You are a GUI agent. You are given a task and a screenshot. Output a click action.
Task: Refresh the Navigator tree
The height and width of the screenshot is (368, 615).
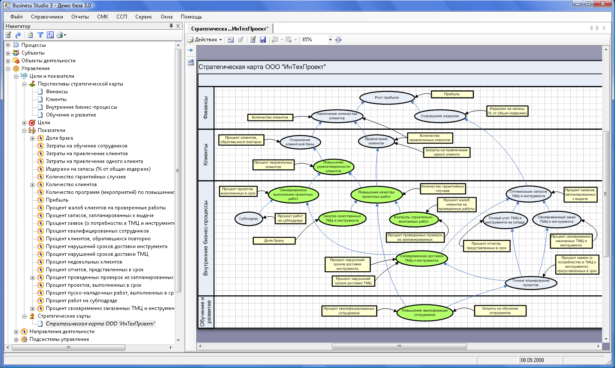click(30, 35)
